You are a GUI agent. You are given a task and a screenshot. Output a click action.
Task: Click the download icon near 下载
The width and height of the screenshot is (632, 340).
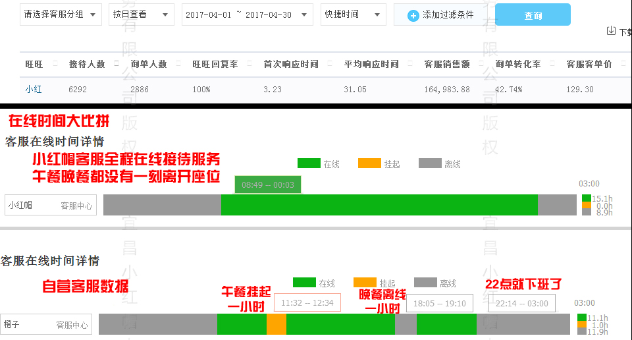[x=611, y=31]
